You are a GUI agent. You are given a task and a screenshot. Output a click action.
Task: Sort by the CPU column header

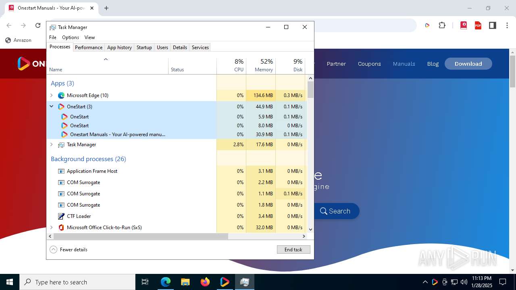(x=231, y=65)
